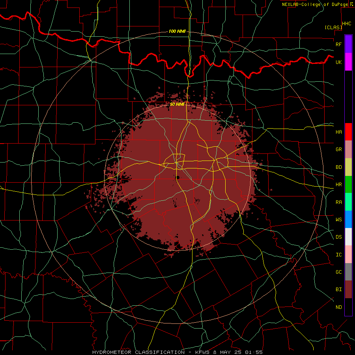Click the [CLAS] units label

click(x=333, y=27)
